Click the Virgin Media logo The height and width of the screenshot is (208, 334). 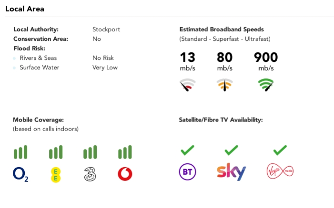tap(280, 171)
